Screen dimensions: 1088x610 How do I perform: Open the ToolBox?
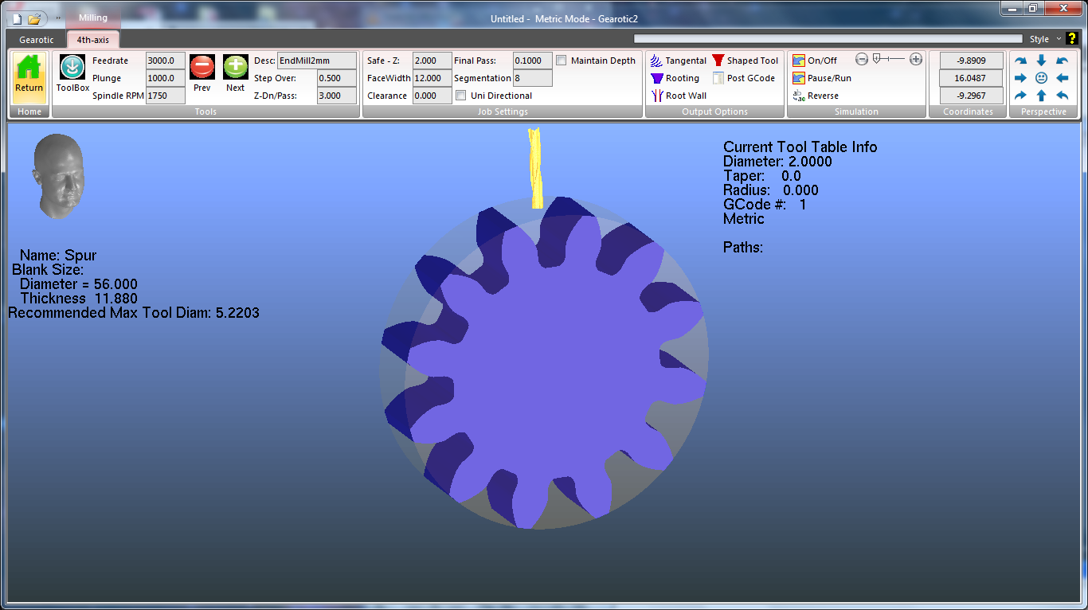[72, 69]
